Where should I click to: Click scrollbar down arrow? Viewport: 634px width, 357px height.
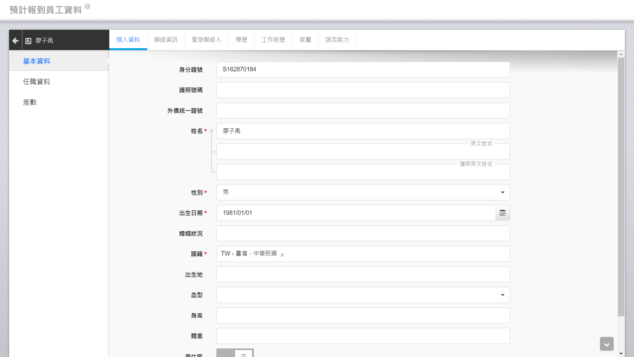tap(621, 353)
